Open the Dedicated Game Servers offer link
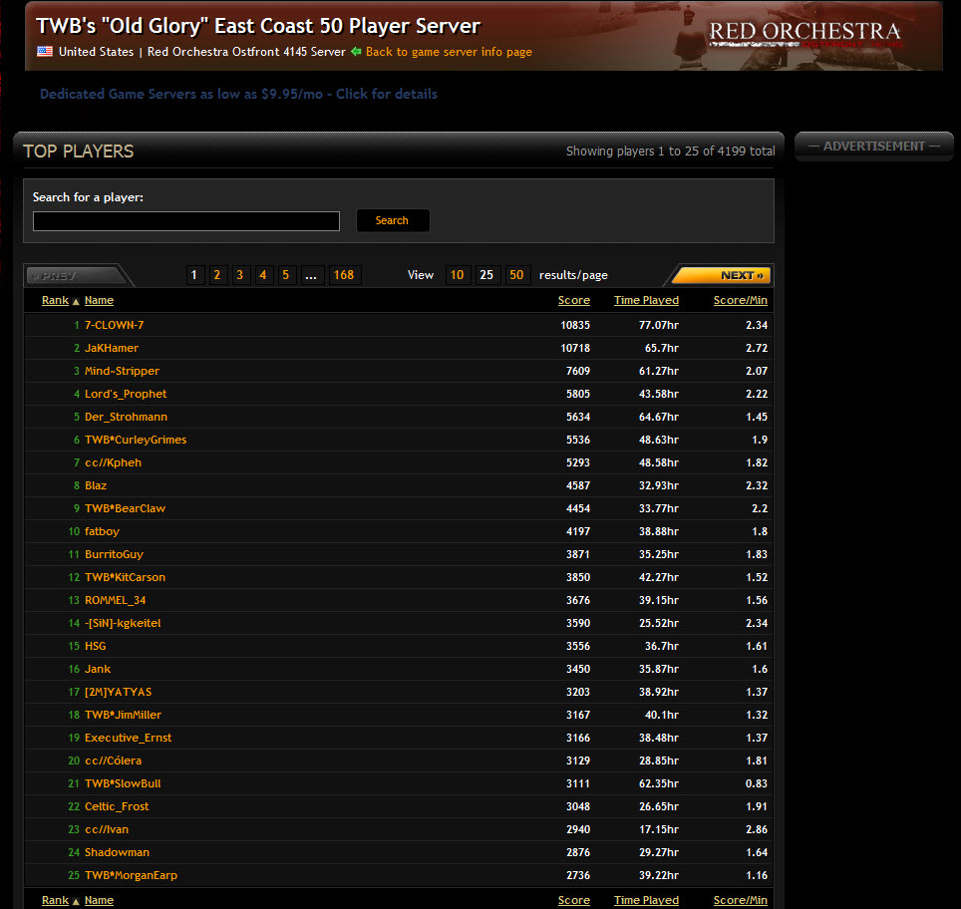This screenshot has width=961, height=909. click(x=238, y=94)
